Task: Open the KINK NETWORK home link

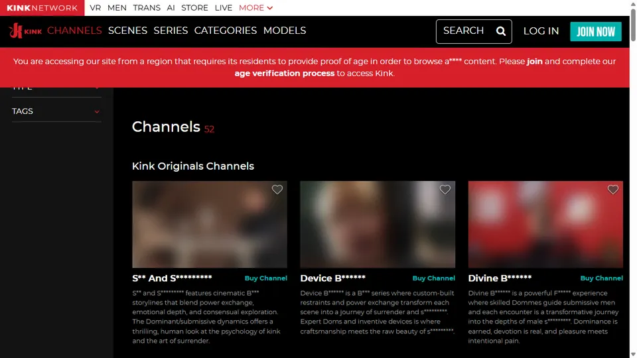Action: tap(42, 8)
